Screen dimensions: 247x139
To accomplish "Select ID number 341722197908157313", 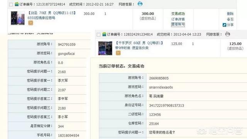I will (x=166, y=106).
